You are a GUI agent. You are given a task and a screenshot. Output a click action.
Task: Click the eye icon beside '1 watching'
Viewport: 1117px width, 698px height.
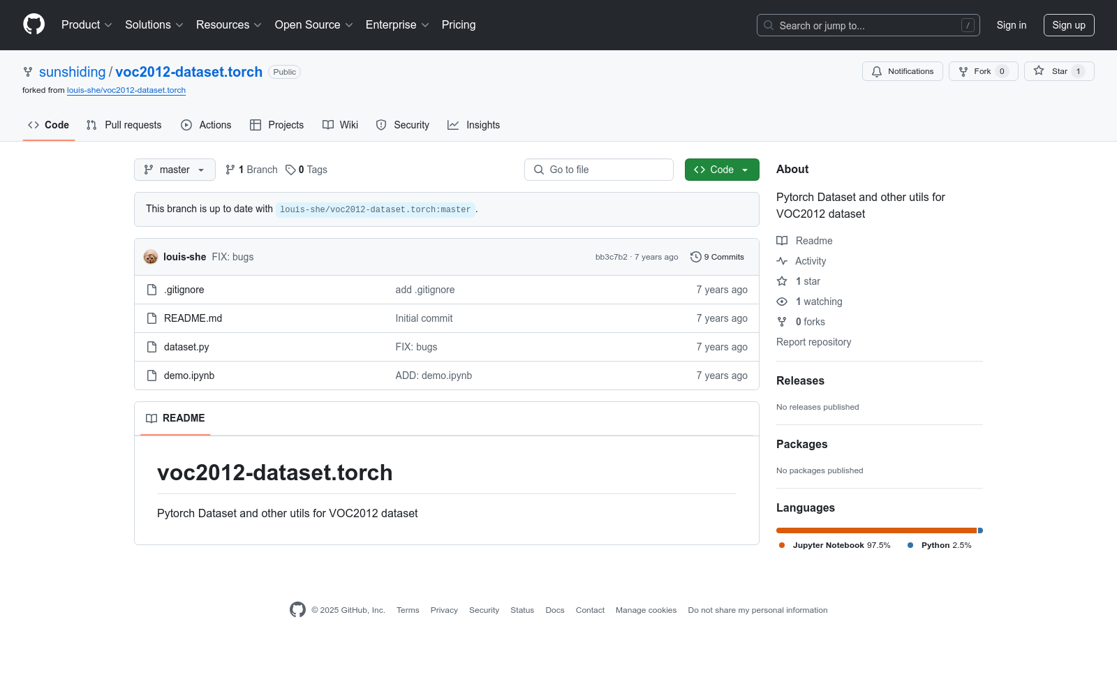pos(782,302)
